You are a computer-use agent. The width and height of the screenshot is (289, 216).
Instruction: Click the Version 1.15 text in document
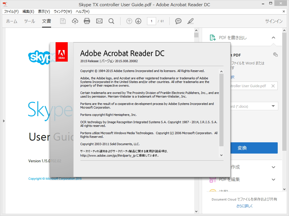coord(45,161)
